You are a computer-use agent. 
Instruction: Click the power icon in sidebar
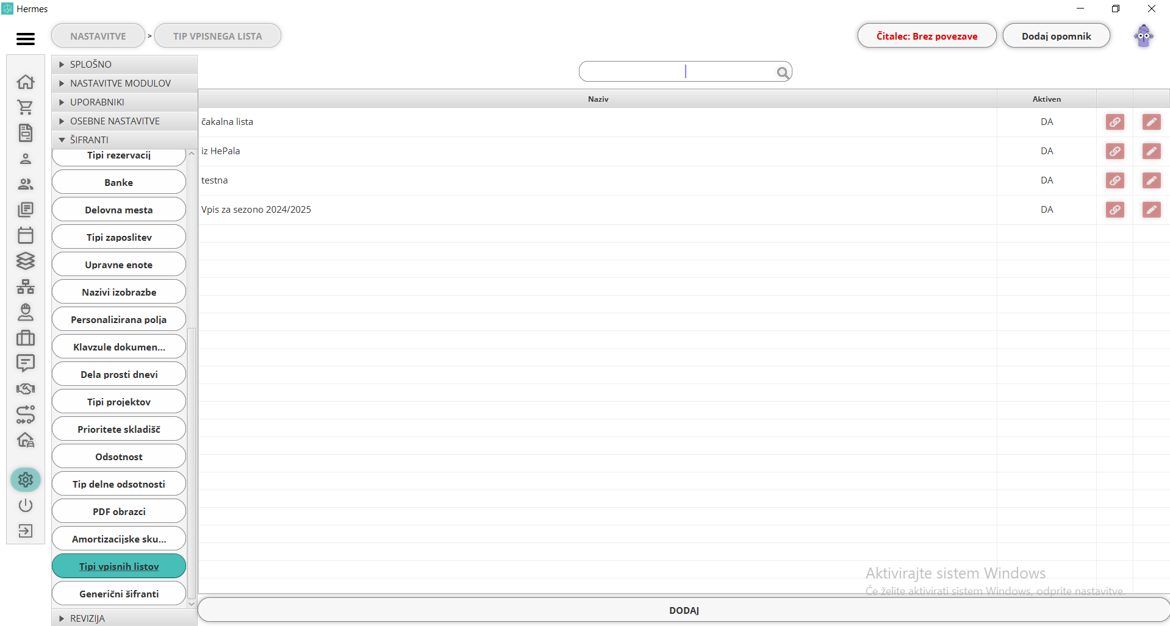(x=26, y=505)
